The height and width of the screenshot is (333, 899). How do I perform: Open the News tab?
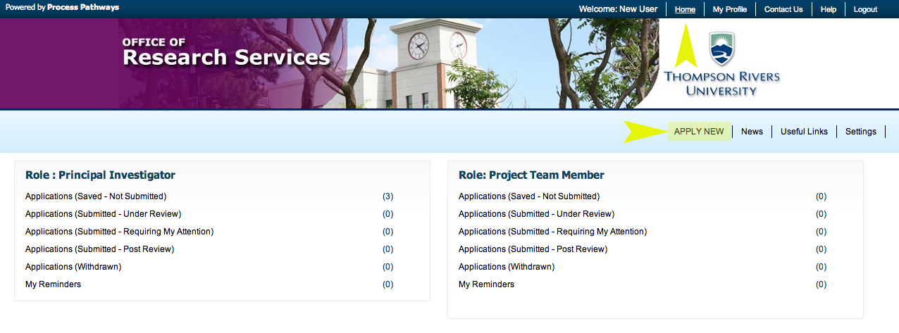point(752,132)
